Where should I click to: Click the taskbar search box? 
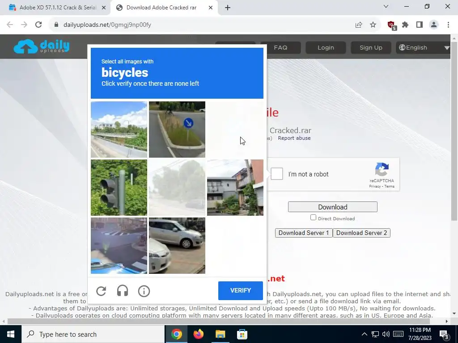click(93, 334)
